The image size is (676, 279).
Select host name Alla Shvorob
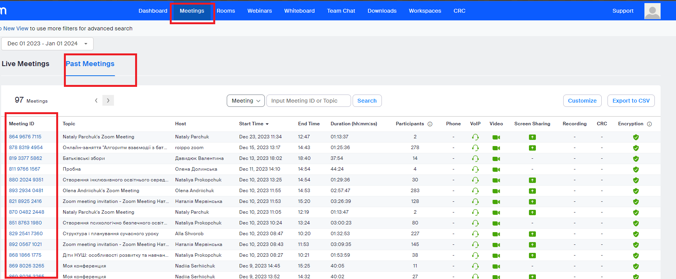[x=189, y=234]
